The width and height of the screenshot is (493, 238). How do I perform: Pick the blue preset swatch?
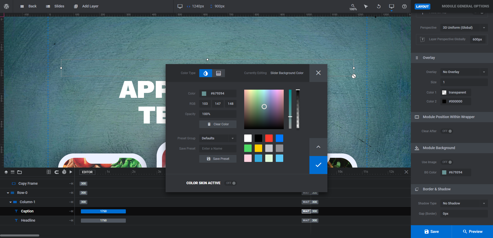point(279,138)
